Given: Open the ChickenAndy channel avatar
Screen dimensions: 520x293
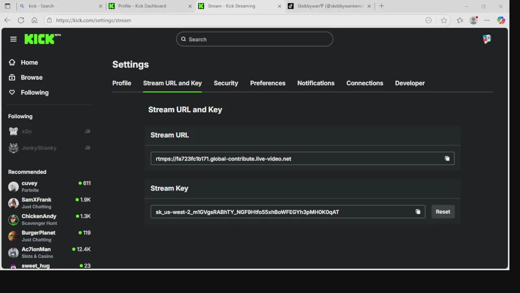Looking at the screenshot, I should click(x=13, y=220).
